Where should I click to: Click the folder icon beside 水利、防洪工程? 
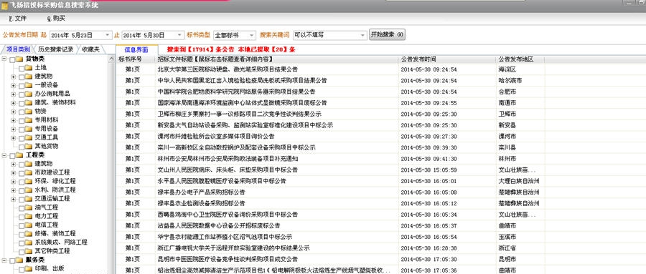pyautogui.click(x=29, y=190)
